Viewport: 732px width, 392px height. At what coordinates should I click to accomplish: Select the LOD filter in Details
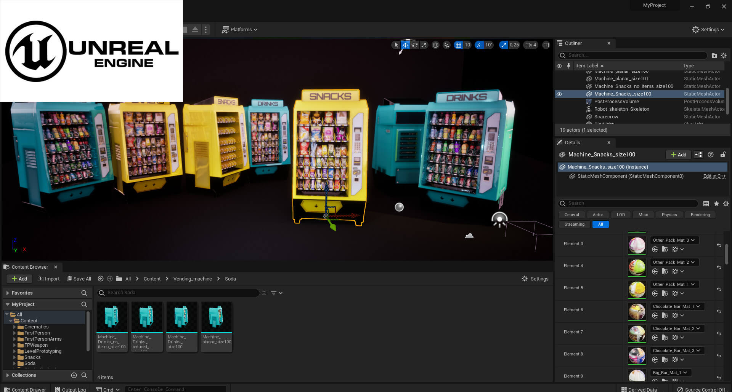tap(621, 215)
